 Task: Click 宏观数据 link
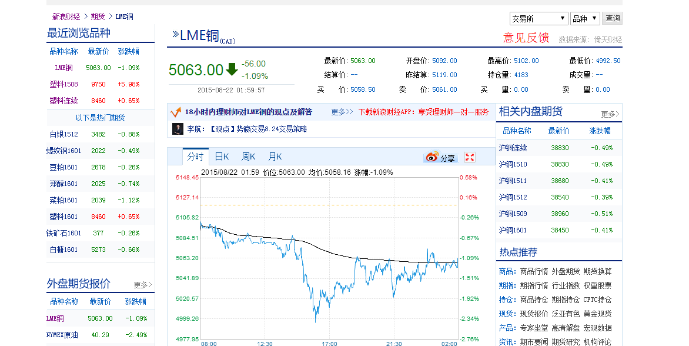point(598,328)
